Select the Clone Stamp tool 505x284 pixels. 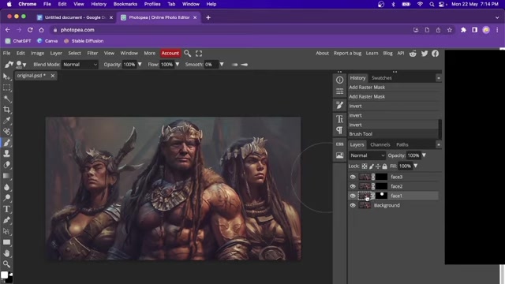6,154
